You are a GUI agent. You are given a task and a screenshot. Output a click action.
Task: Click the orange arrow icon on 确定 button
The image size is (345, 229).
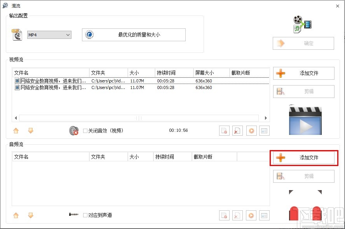click(x=281, y=44)
